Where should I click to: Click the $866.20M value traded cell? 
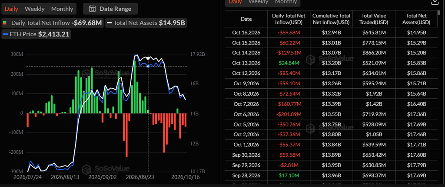[374, 53]
